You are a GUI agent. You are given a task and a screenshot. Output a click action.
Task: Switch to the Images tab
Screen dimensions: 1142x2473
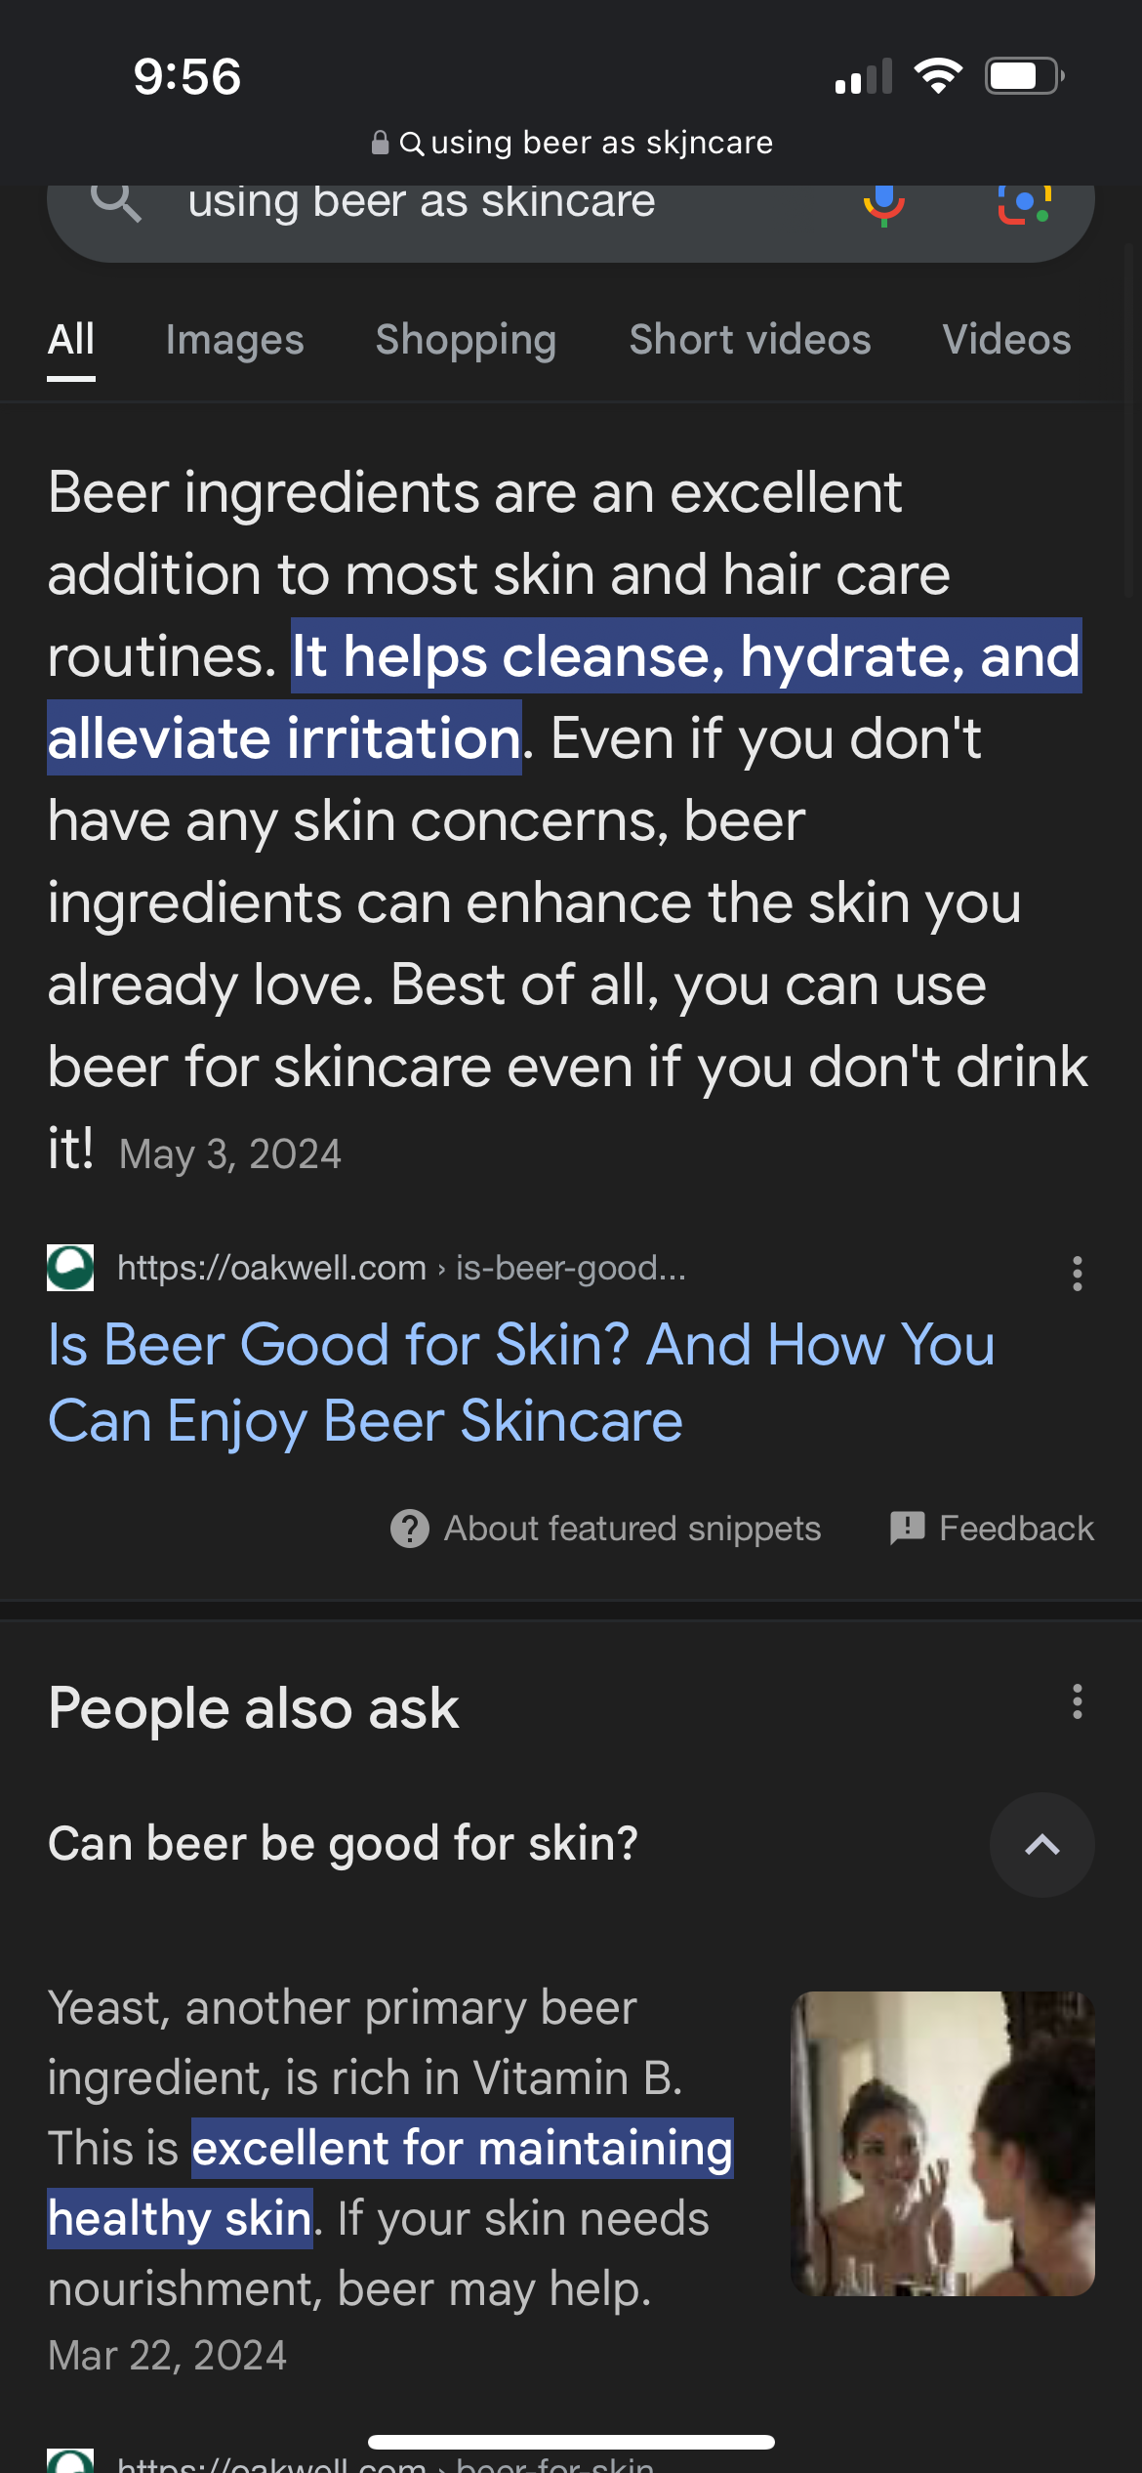coord(234,340)
